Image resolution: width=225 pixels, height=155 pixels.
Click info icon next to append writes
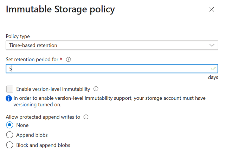pos(86,117)
